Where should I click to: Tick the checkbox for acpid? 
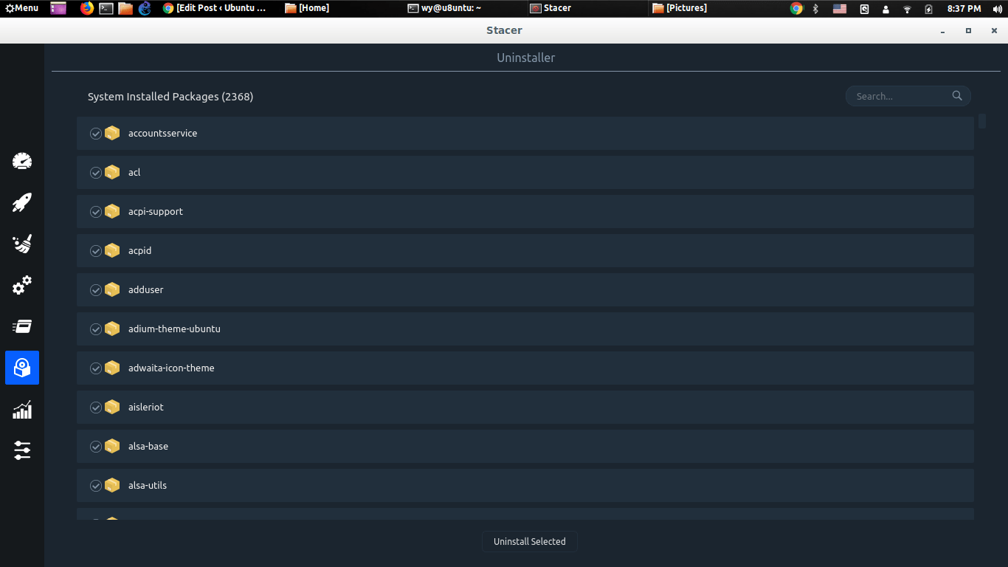click(96, 251)
